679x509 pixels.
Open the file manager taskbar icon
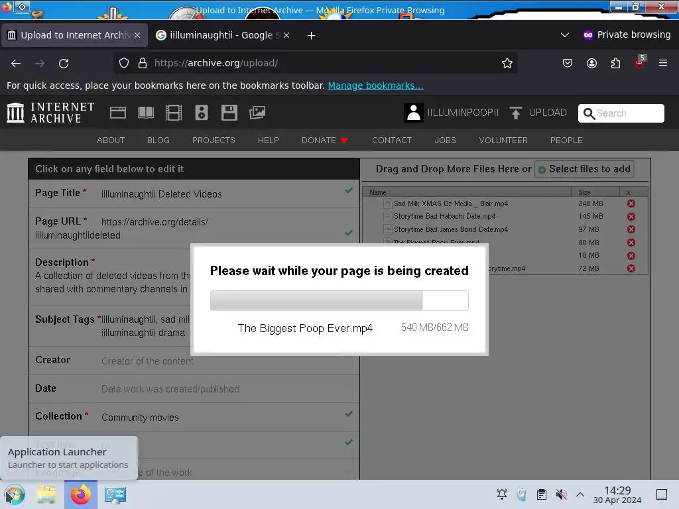pyautogui.click(x=46, y=494)
